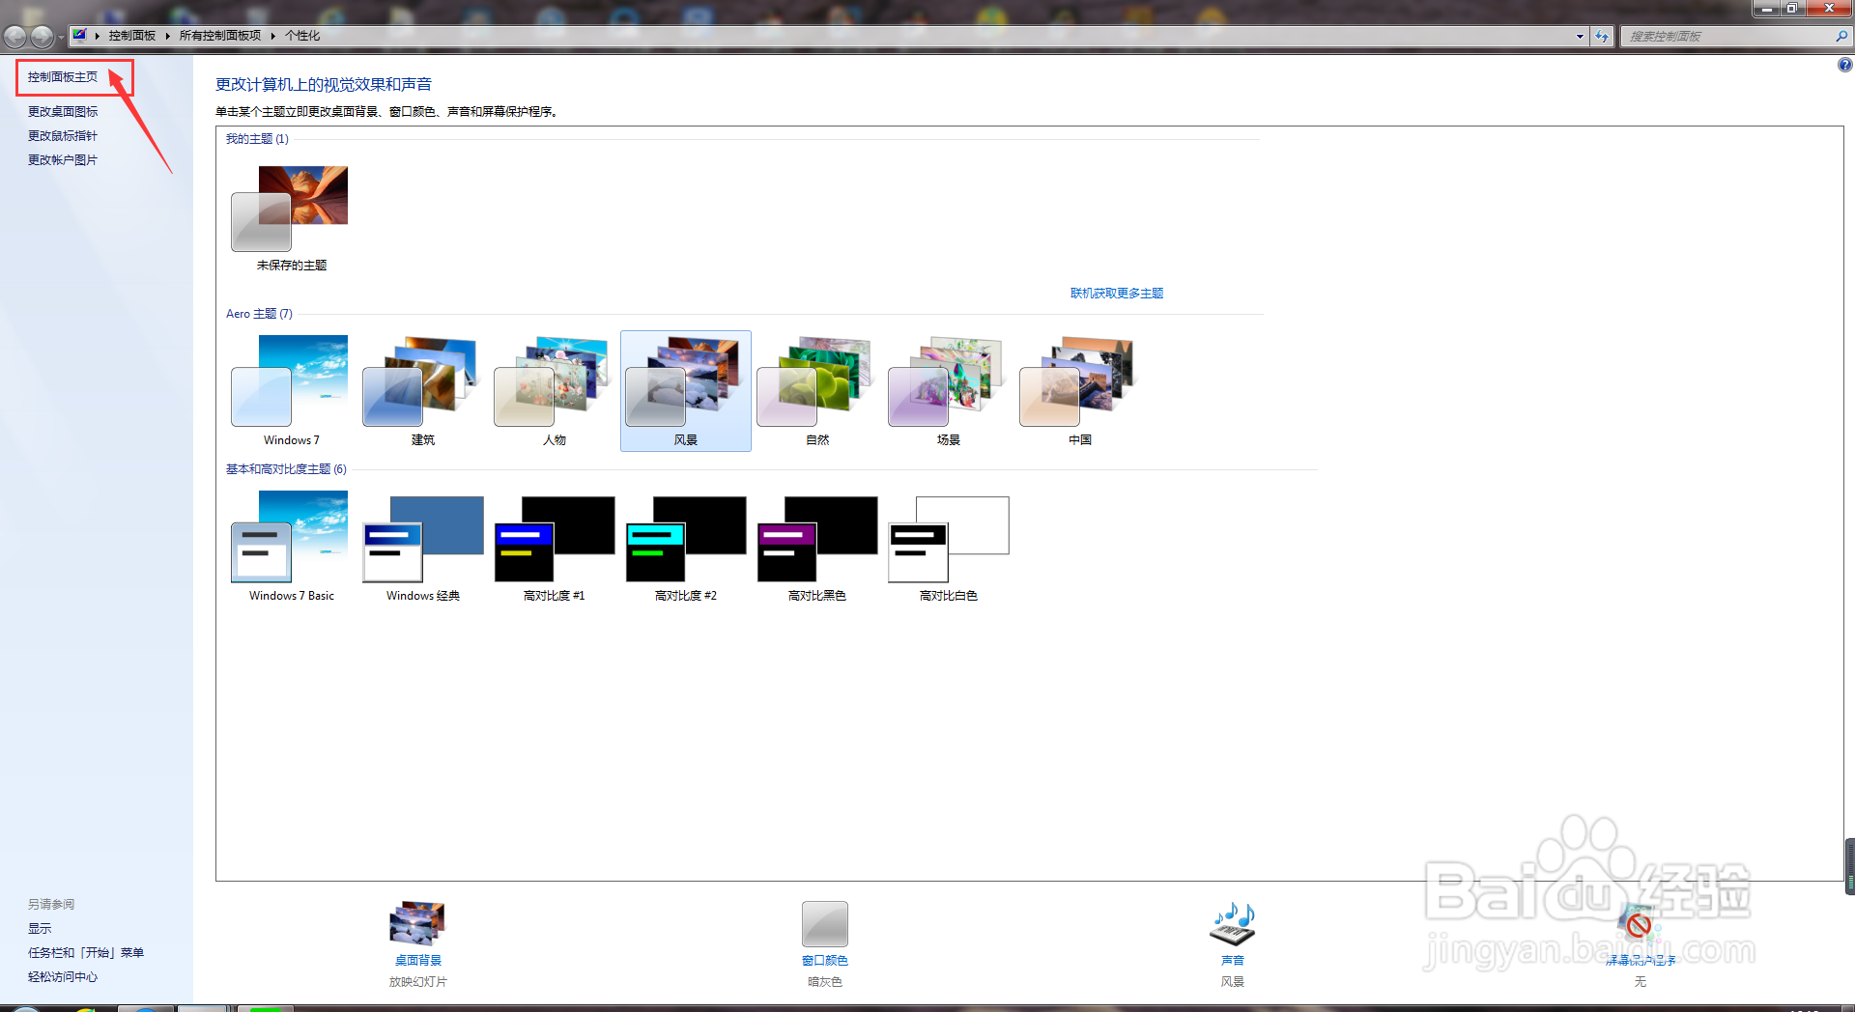Apply the Windows 7 Aero theme
Viewport: 1855px width, 1012px height.
pos(290,381)
